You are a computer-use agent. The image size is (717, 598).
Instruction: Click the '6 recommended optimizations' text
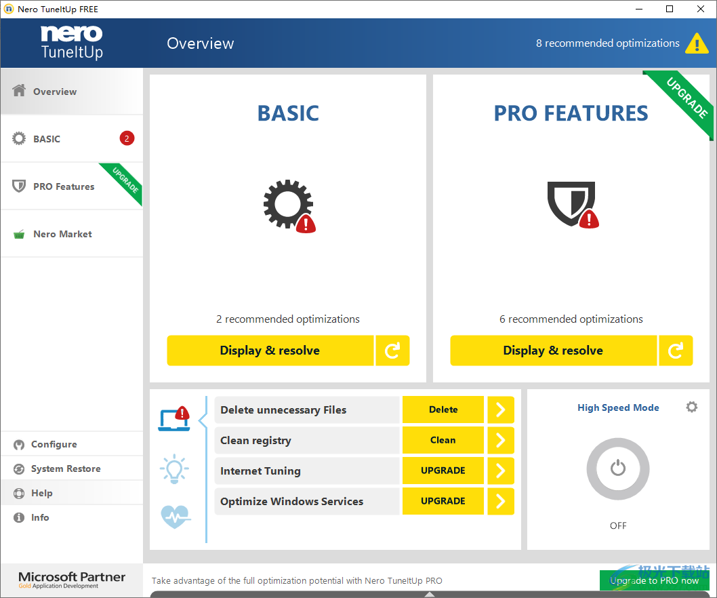pyautogui.click(x=571, y=319)
